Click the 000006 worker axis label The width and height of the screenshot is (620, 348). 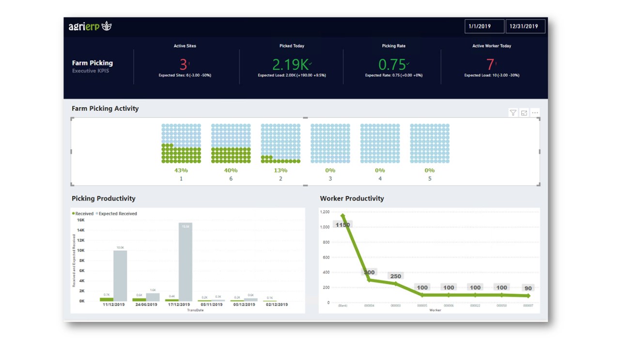[449, 305]
